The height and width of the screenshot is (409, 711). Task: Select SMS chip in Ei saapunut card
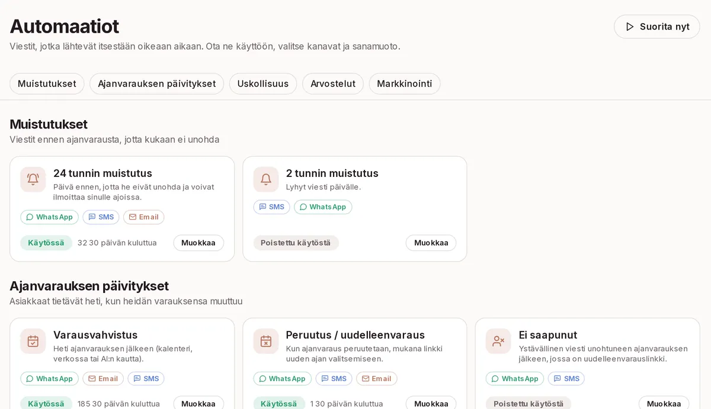(566, 379)
